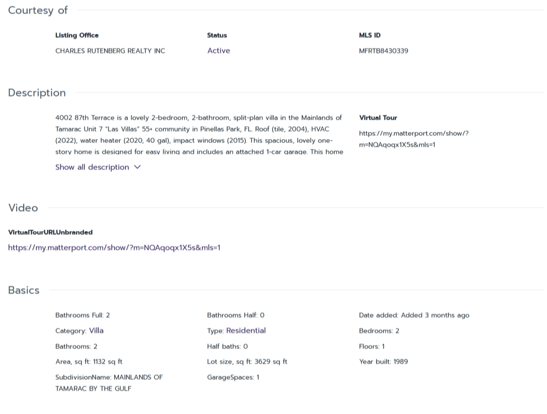This screenshot has width=547, height=414.
Task: Click the SubdivisionName Mainlands of Tamarac entry
Action: (108, 383)
